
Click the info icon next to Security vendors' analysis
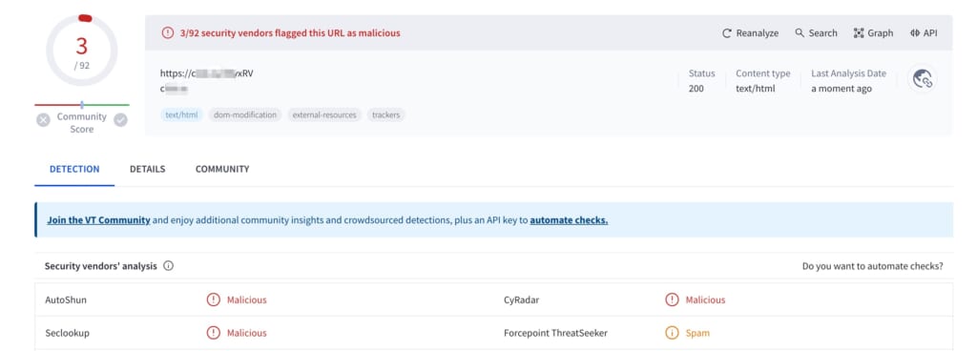[x=168, y=266]
